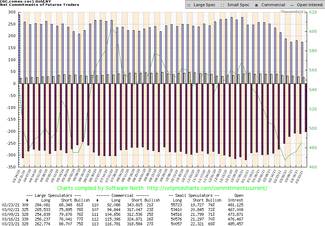Toggle the Small Spec series legend label
This screenshot has height=226, width=325.
tap(234, 5)
